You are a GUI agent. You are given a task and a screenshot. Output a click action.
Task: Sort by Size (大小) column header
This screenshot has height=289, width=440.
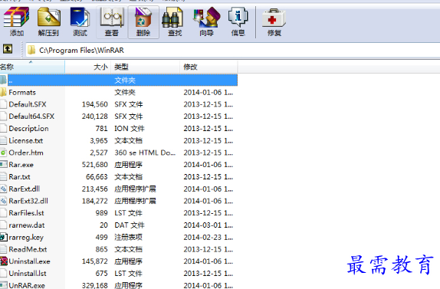pyautogui.click(x=88, y=67)
